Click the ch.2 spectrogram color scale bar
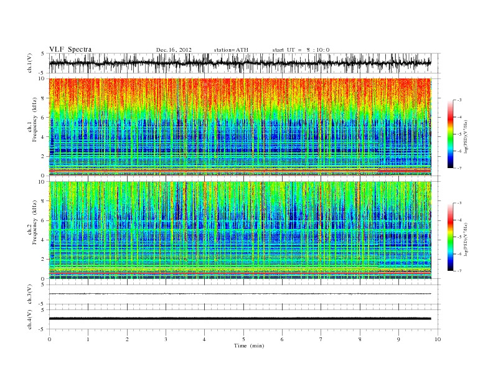The height and width of the screenshot is (381, 493). pyautogui.click(x=450, y=237)
